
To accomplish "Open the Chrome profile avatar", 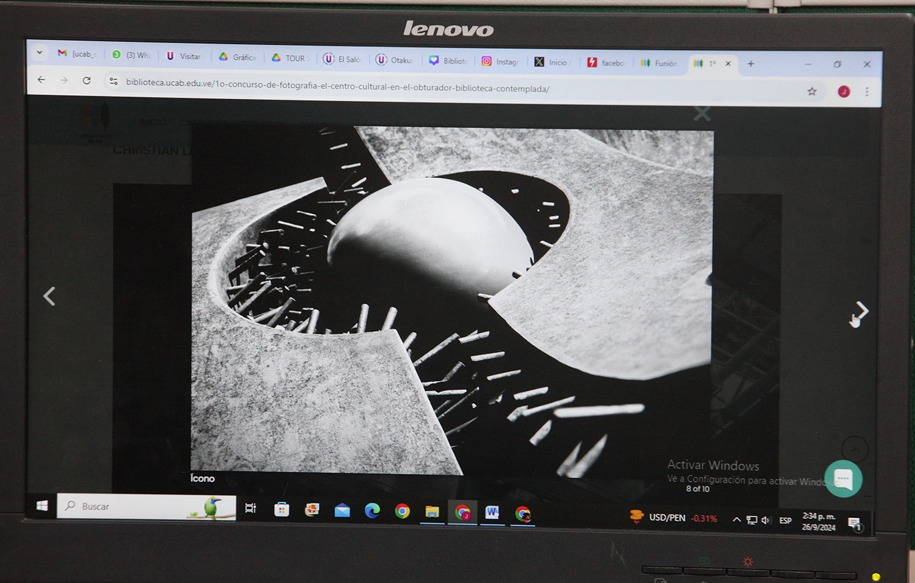I will point(844,91).
